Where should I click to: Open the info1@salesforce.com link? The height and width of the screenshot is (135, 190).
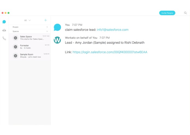click(113, 30)
